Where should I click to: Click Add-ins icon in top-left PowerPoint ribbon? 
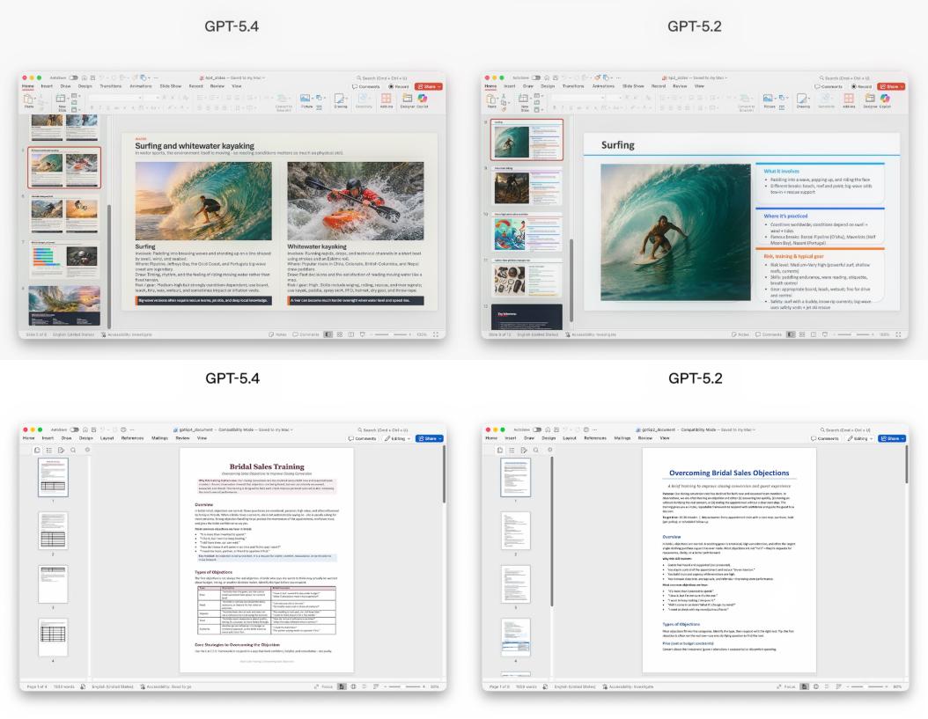[385, 99]
